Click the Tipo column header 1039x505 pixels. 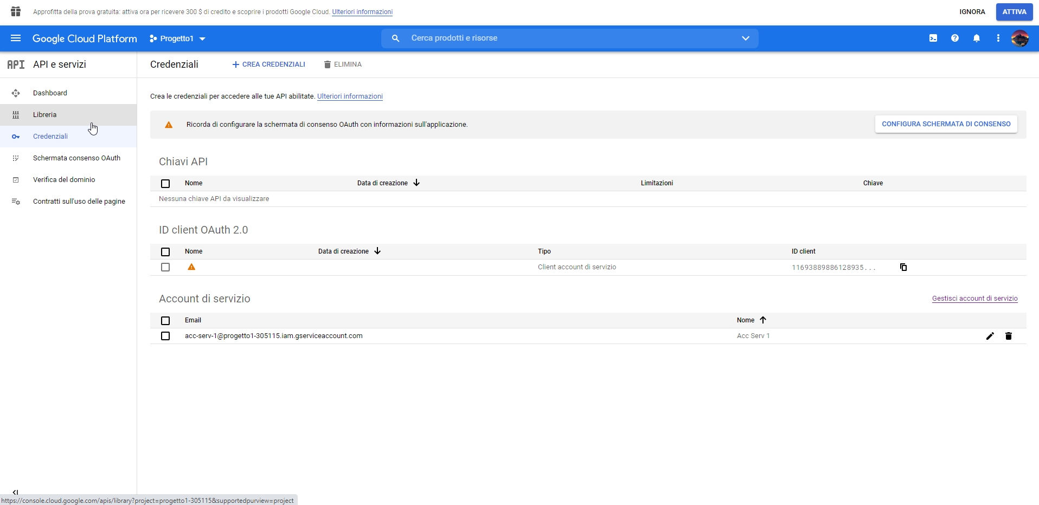(x=544, y=251)
